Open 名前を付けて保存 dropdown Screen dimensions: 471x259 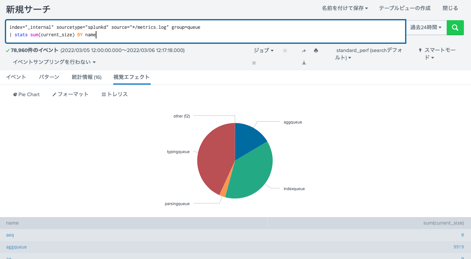click(x=345, y=8)
